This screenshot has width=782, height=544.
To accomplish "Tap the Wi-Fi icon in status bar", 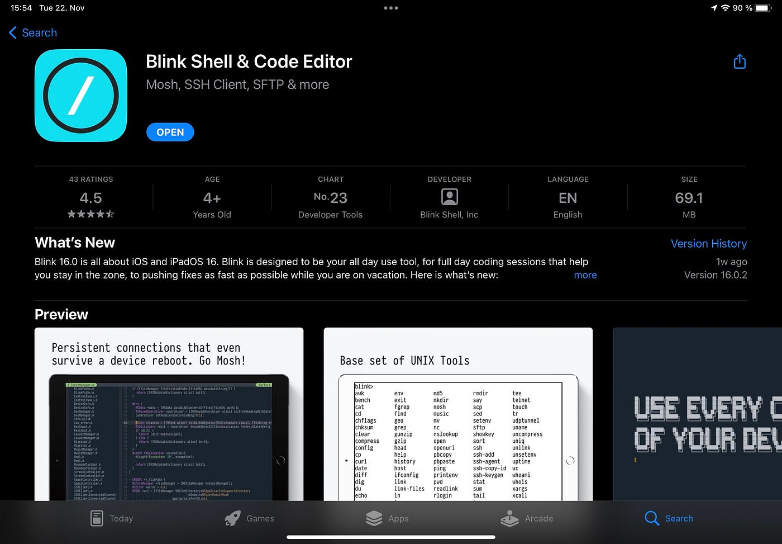I will [725, 8].
